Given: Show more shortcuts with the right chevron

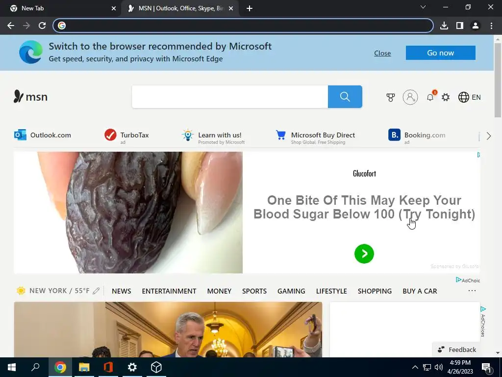Looking at the screenshot, I should 489,136.
